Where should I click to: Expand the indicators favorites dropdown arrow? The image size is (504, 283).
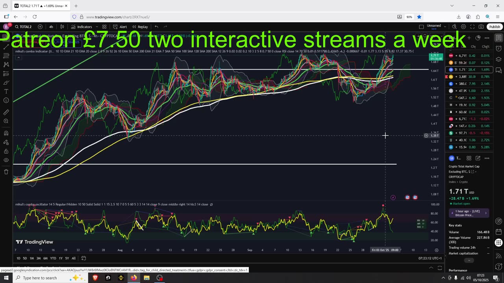[x=96, y=27]
